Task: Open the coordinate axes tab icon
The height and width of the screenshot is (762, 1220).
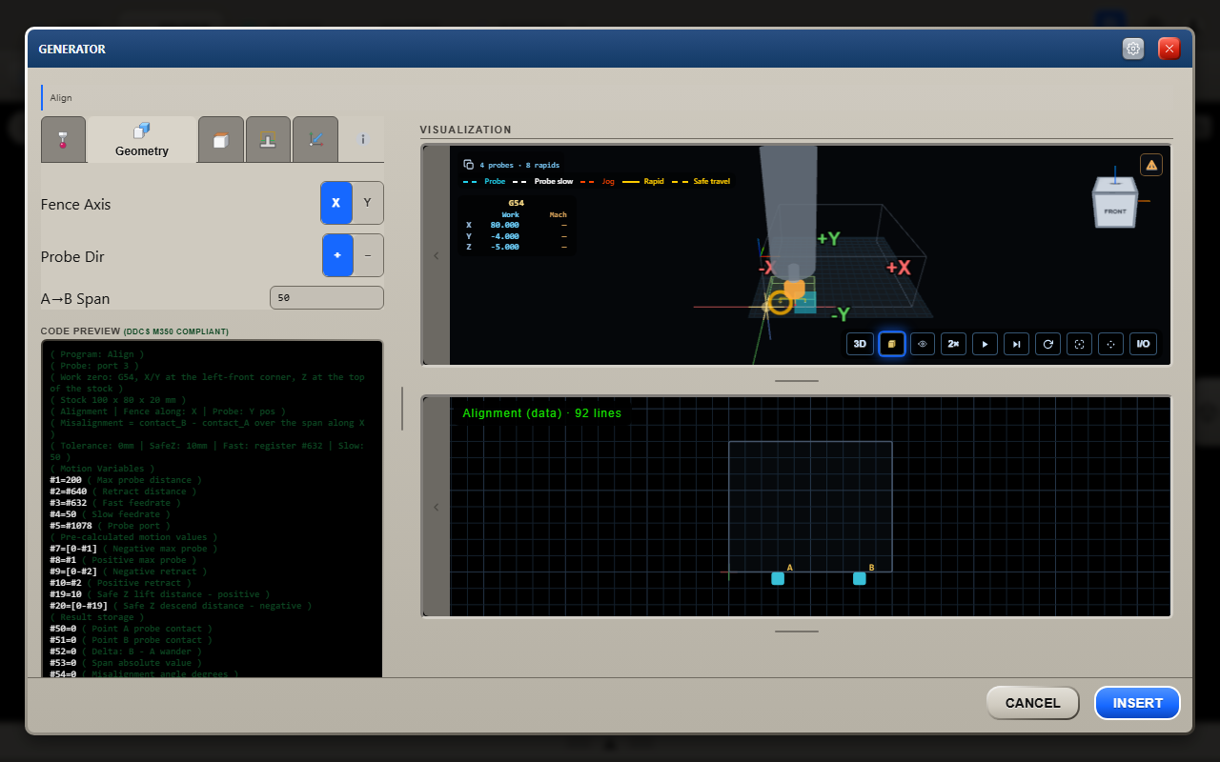Action: (315, 140)
